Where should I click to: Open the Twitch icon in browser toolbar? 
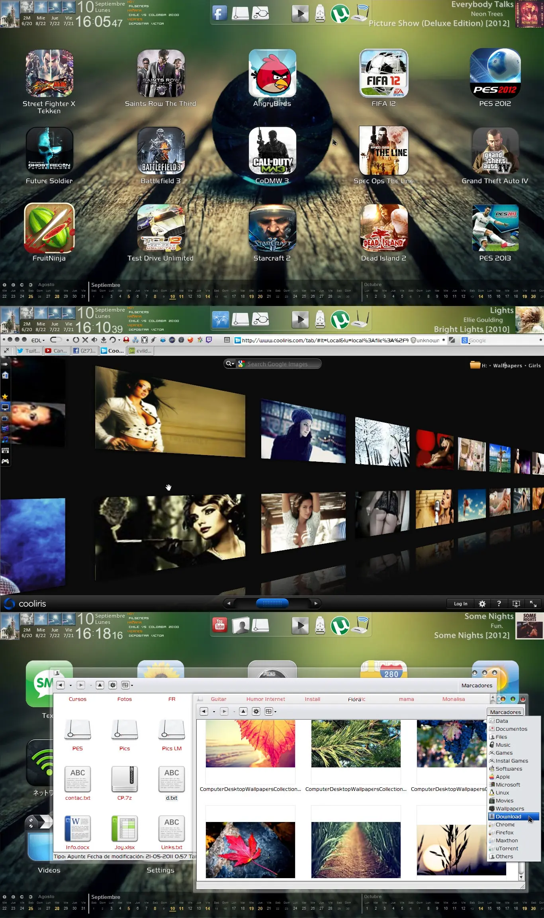[x=209, y=340]
